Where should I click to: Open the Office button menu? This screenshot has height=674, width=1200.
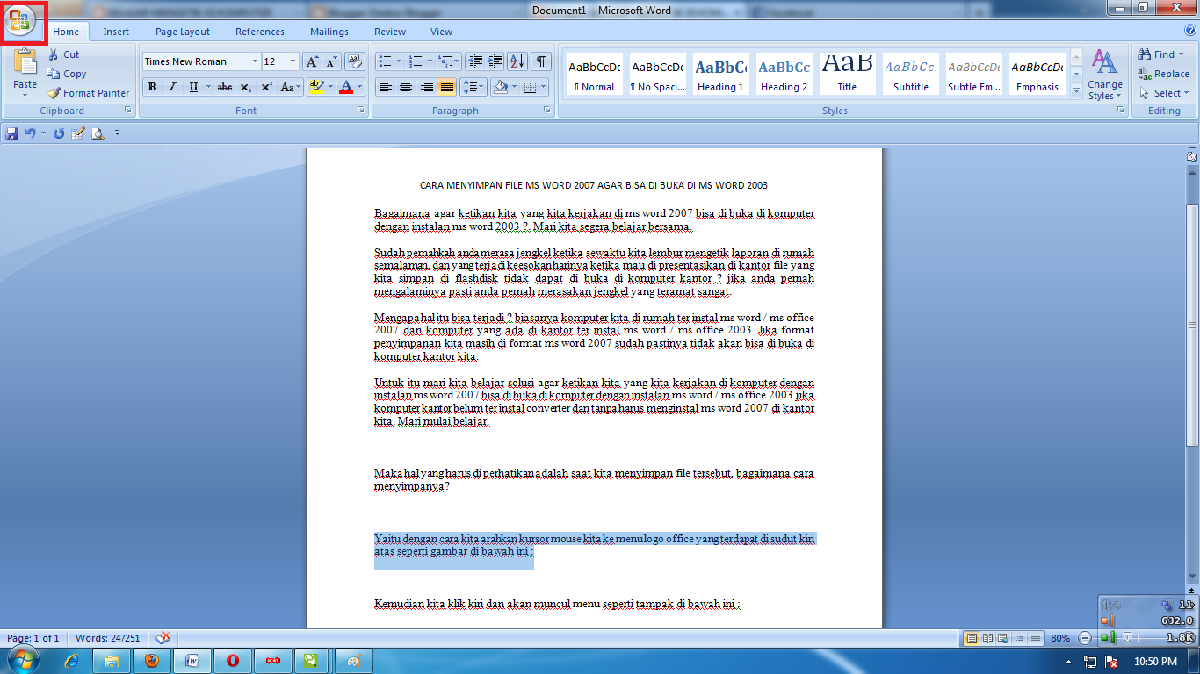click(19, 21)
